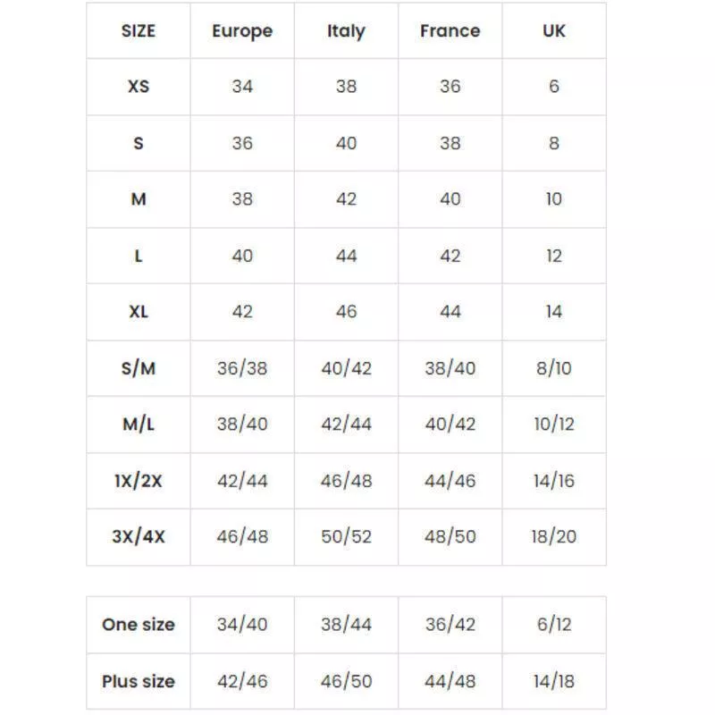Viewport: 715px width, 715px height.
Task: Select Europe value 34 for XS
Action: [242, 86]
